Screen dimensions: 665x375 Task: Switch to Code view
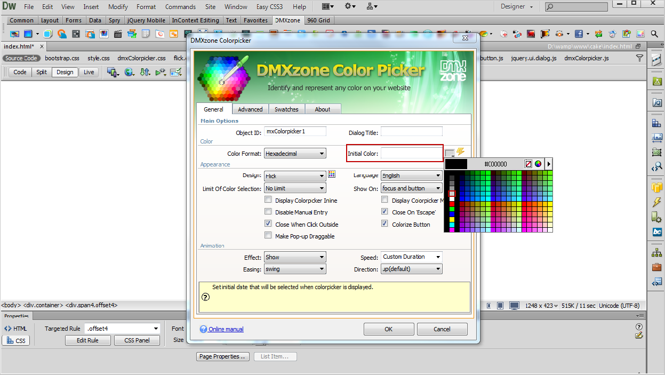(x=20, y=72)
